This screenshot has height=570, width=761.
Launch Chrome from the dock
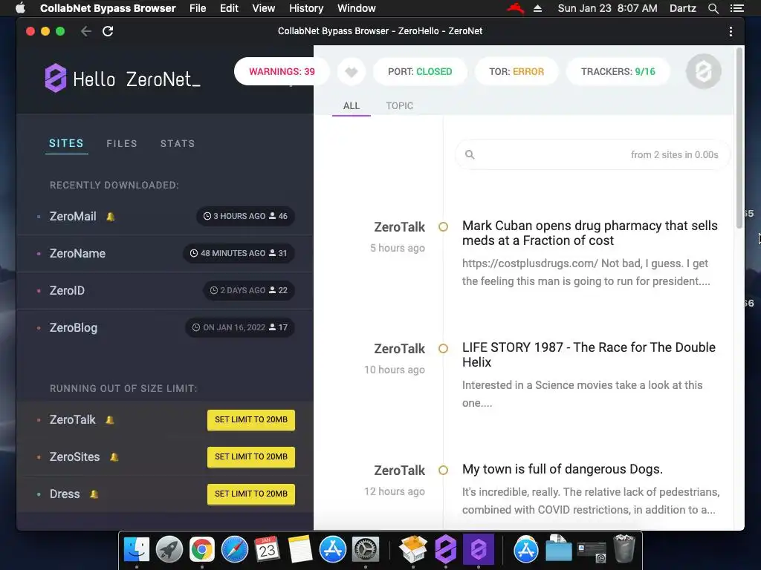coord(202,550)
